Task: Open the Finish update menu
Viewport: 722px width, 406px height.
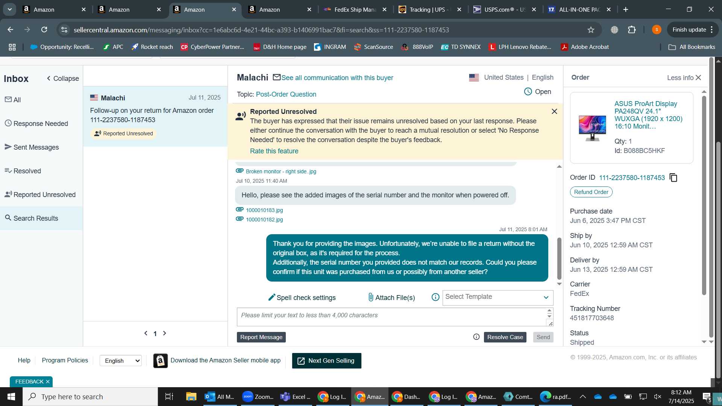Action: (x=693, y=30)
